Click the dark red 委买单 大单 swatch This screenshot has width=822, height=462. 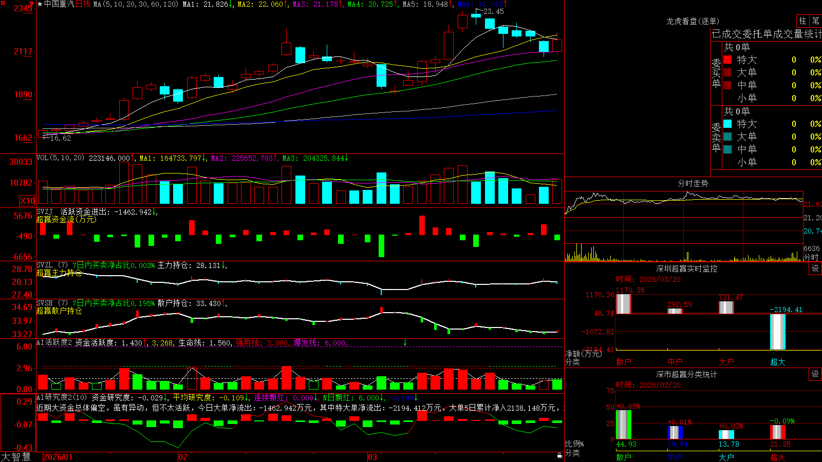pos(727,72)
